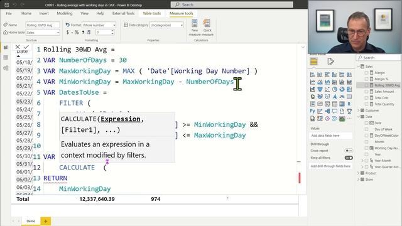Insert the Q&A visual
This screenshot has width=402, height=226.
coord(335,111)
